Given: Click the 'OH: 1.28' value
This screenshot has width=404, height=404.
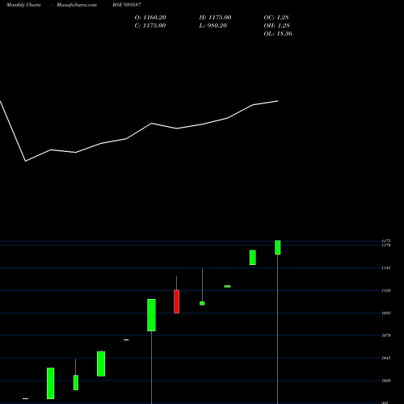Looking at the screenshot, I should [x=276, y=26].
